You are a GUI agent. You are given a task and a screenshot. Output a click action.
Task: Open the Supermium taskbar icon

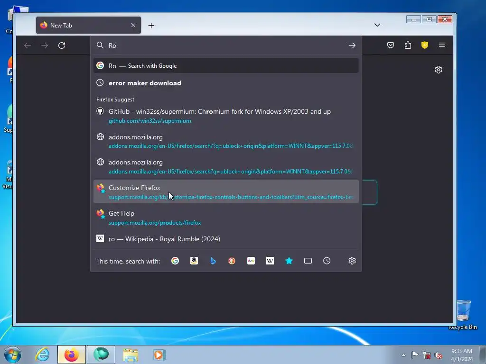101,355
